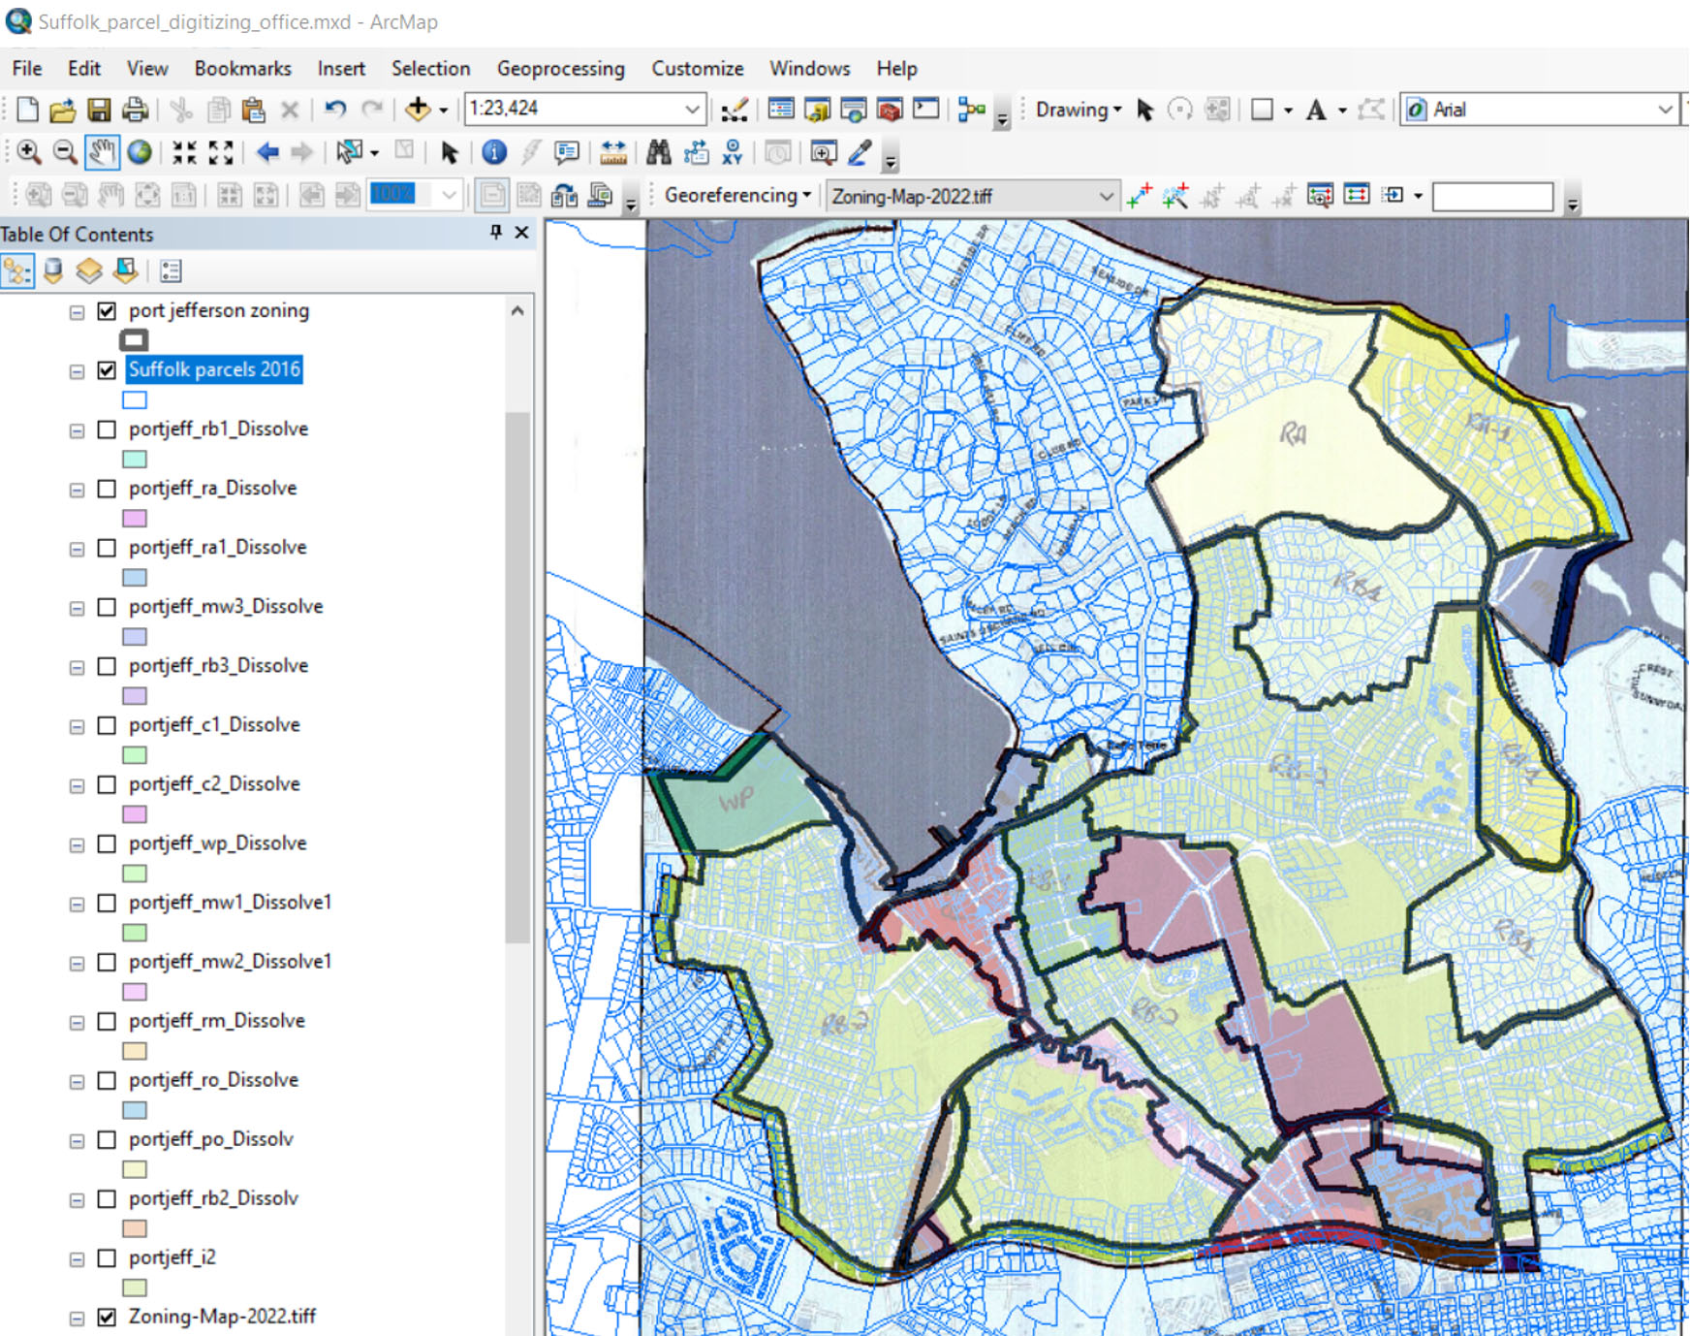Click the New map document icon
This screenshot has height=1336, width=1690.
tap(27, 110)
